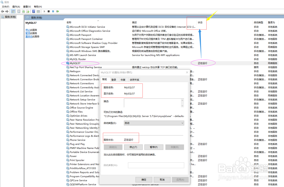Select the gear icon beside Microsoft Passport
284x187 pixels.
[68, 35]
